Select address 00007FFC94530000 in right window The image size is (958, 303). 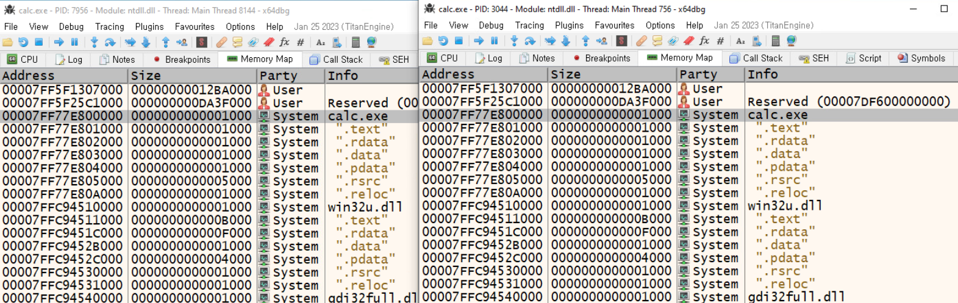(x=482, y=271)
